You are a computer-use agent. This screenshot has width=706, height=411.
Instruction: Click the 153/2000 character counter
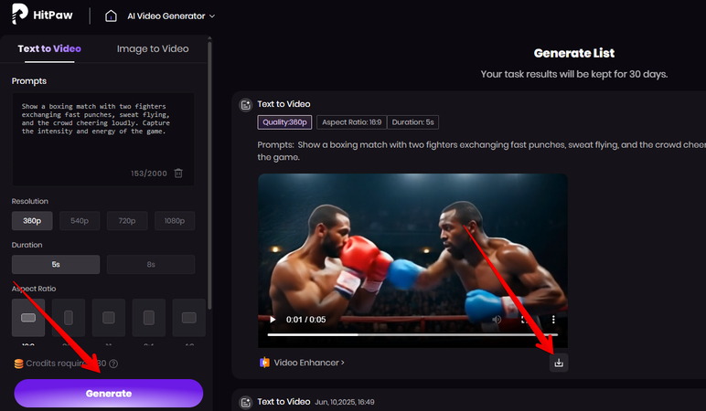[x=149, y=174]
